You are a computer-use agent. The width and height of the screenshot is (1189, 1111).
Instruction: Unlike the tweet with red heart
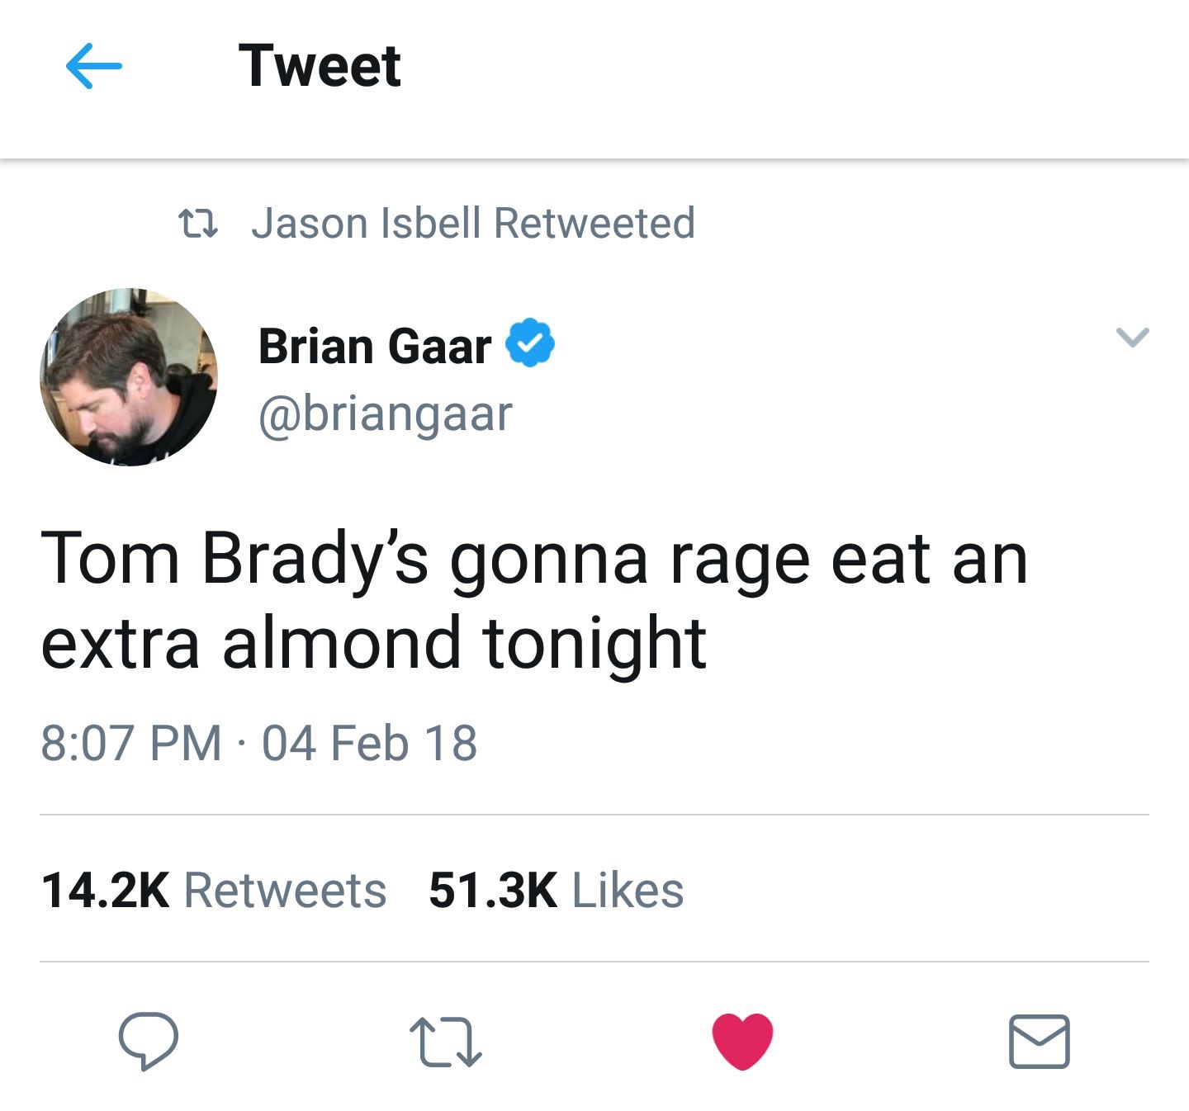coord(742,1041)
